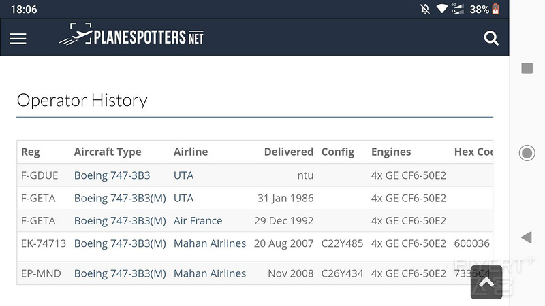Image resolution: width=545 pixels, height=306 pixels.
Task: Open UTA link in 31 Jan 1986 row
Action: tap(183, 199)
